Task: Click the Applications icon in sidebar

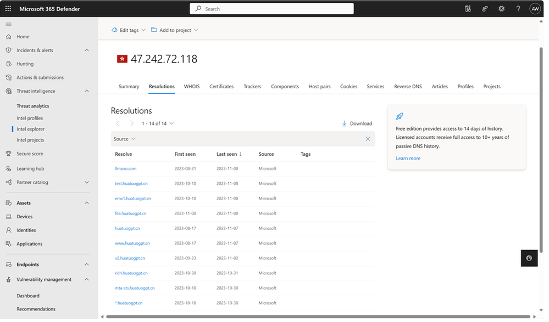Action: [x=9, y=244]
